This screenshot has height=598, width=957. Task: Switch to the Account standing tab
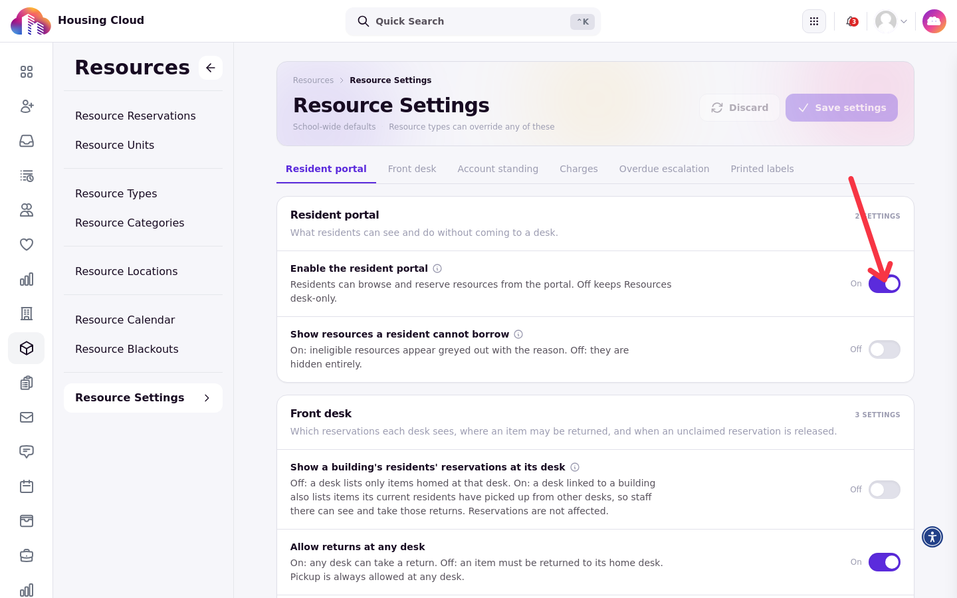click(498, 169)
